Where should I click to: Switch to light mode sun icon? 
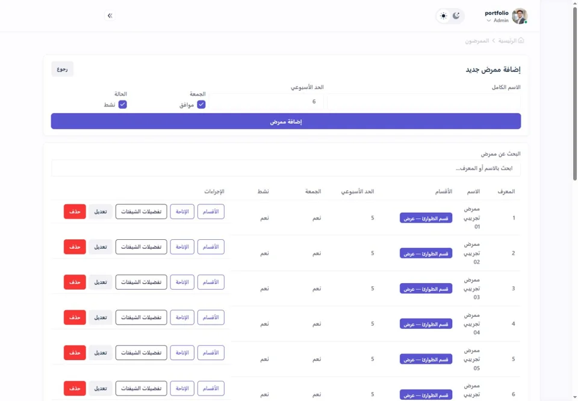(x=444, y=16)
